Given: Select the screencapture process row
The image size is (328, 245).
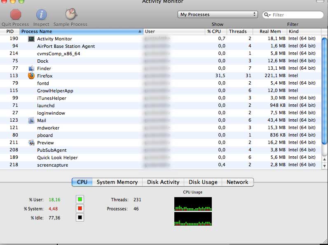Looking at the screenshot, I should (x=160, y=165).
